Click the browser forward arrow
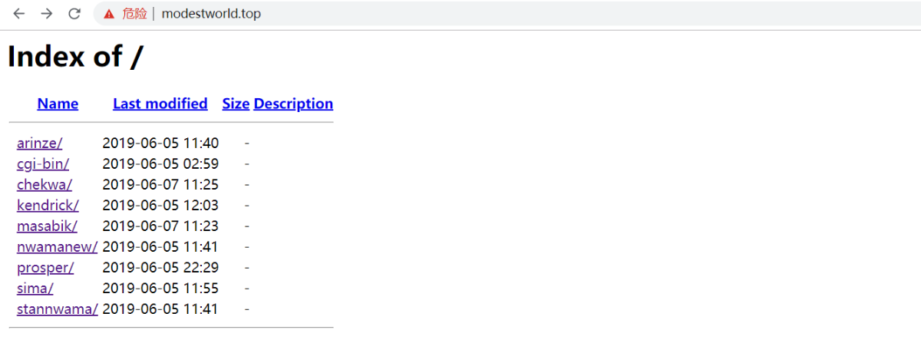The height and width of the screenshot is (363, 921). pos(47,14)
